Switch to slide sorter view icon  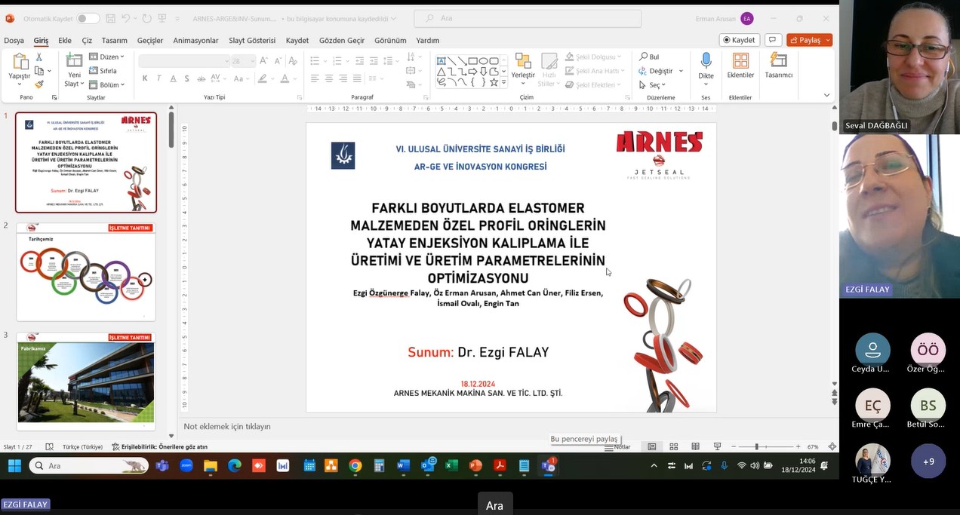pos(674,446)
